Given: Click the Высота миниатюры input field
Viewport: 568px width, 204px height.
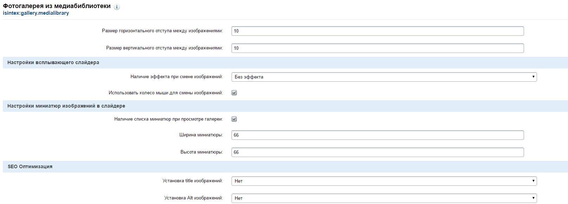Looking at the screenshot, I should pyautogui.click(x=378, y=152).
